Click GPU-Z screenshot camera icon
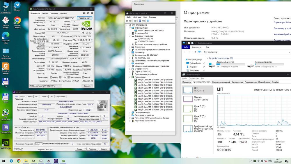Image resolution: width=291 pixels, height=164 pixels. coord(84,13)
